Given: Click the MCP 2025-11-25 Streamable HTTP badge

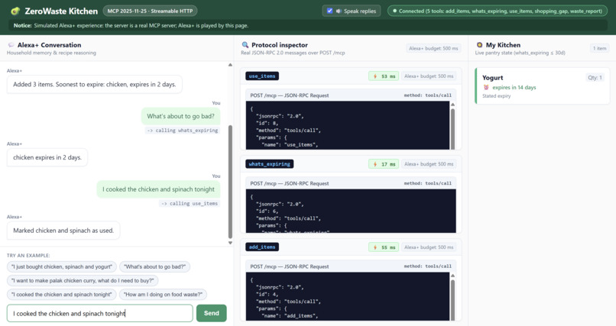Looking at the screenshot, I should tap(150, 11).
